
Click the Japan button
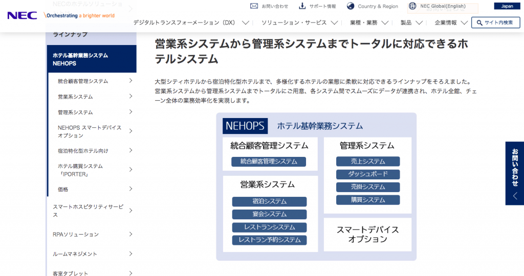pos(507,6)
